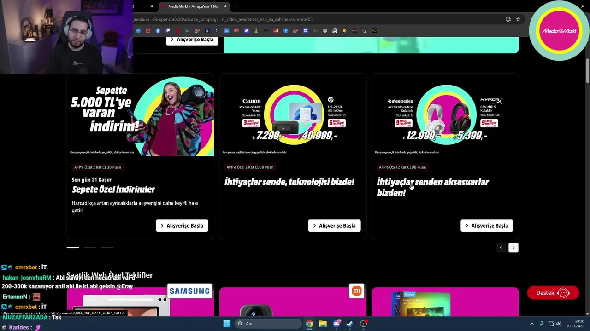
Task: Close the MediaMarkt browser tab
Action: point(225,6)
